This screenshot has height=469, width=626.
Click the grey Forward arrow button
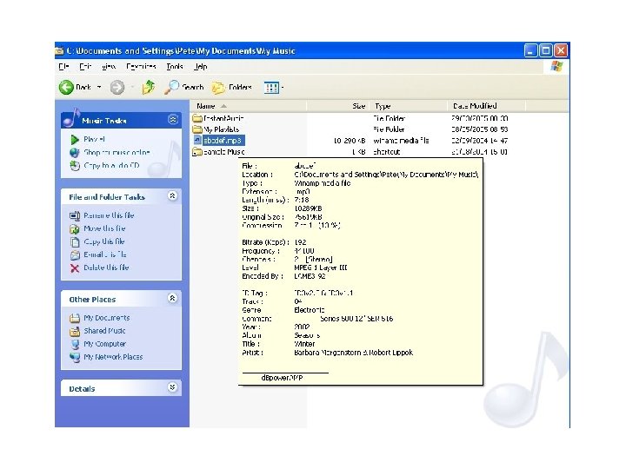click(x=117, y=87)
